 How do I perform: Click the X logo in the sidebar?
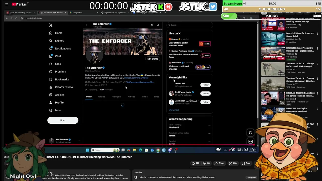(x=51, y=25)
